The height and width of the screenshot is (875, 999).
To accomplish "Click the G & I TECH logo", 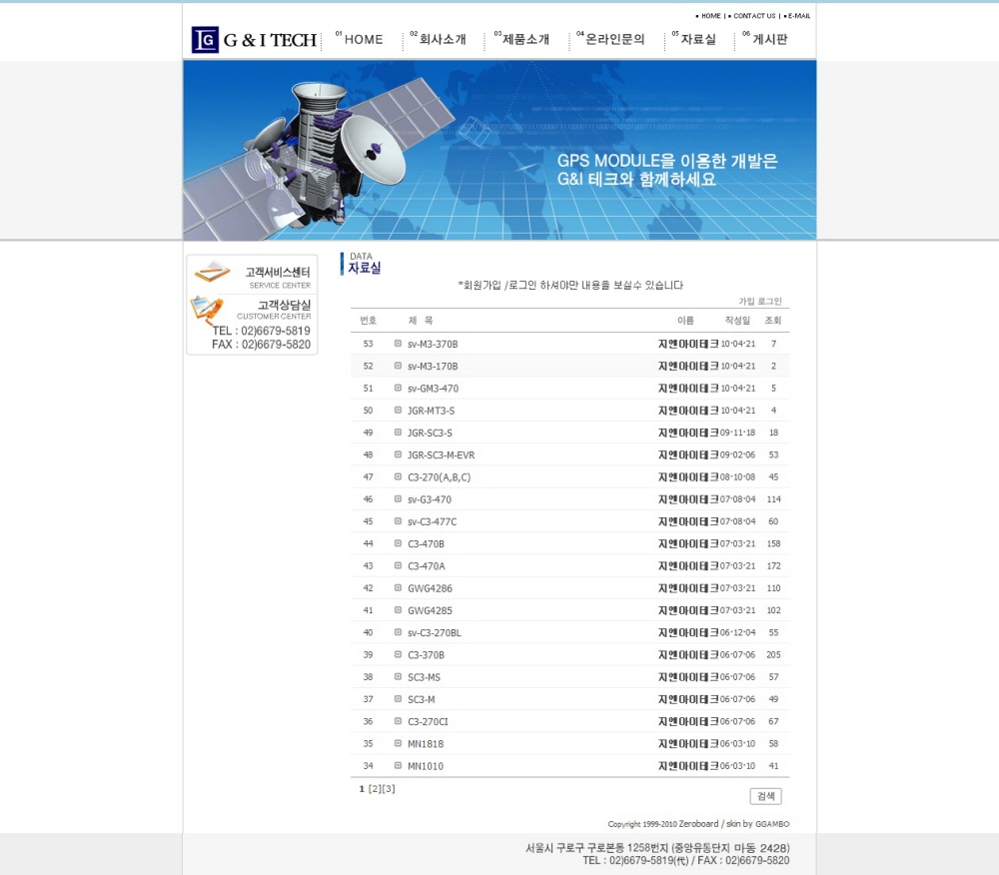I will (254, 40).
